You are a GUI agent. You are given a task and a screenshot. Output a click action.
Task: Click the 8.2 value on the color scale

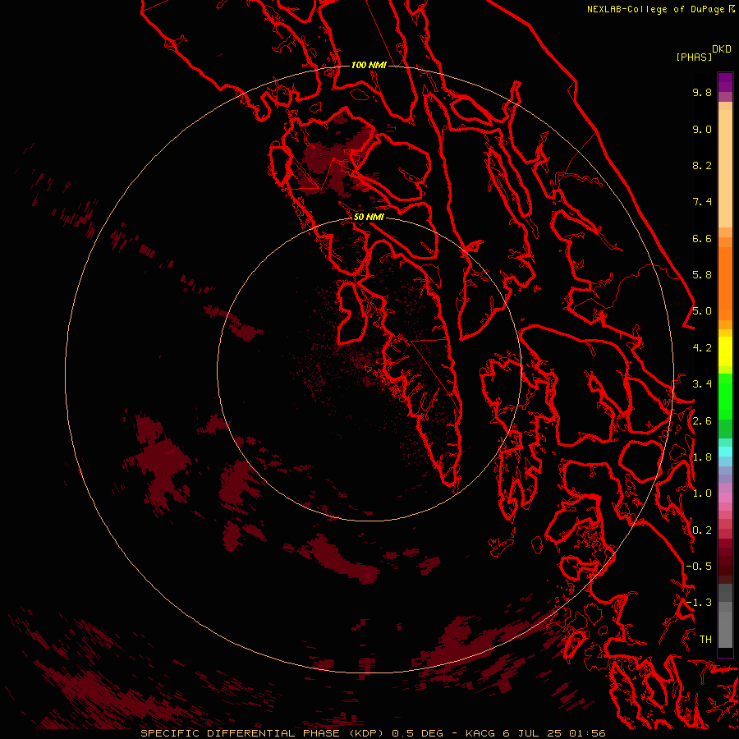pyautogui.click(x=702, y=165)
